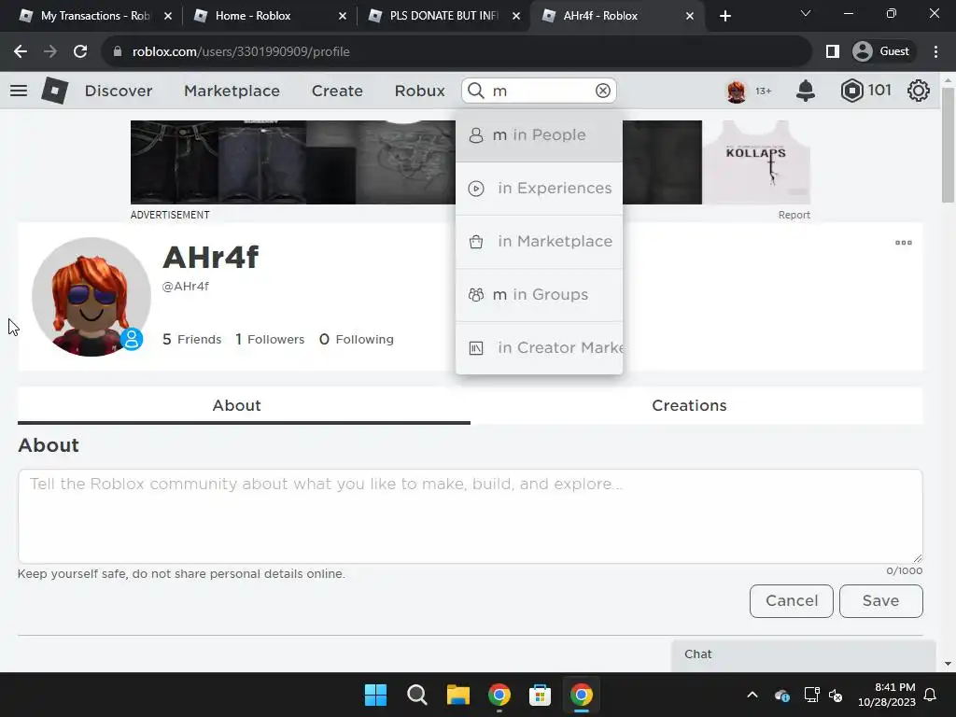Viewport: 956px width, 717px height.
Task: Click the Create navigation link
Action: click(337, 91)
